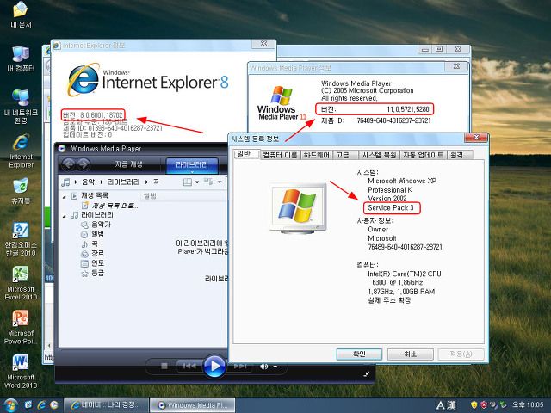Click the 취소 button in system properties
Viewport: 551px width, 413px height.
(x=410, y=354)
